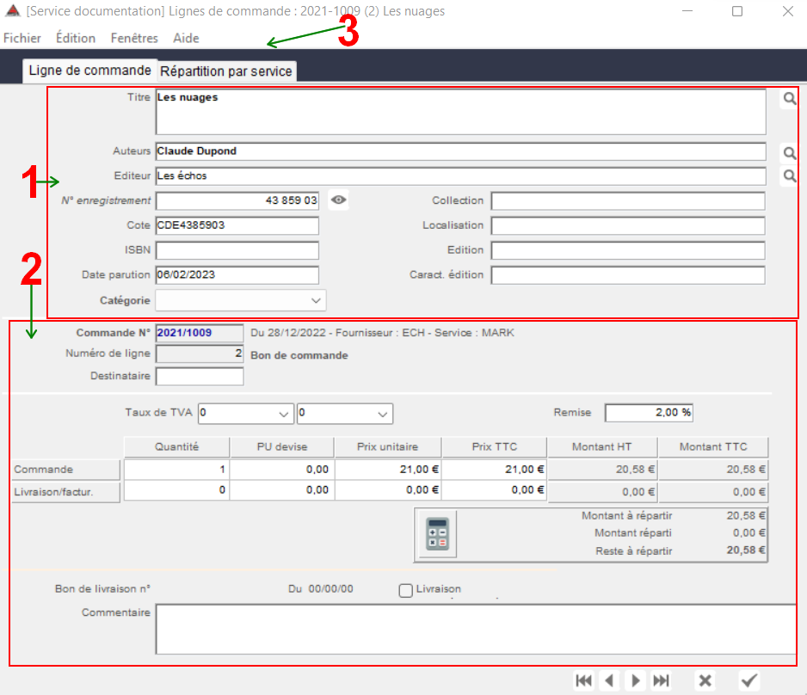Click the Commande row header button
The image size is (807, 695).
click(x=66, y=470)
